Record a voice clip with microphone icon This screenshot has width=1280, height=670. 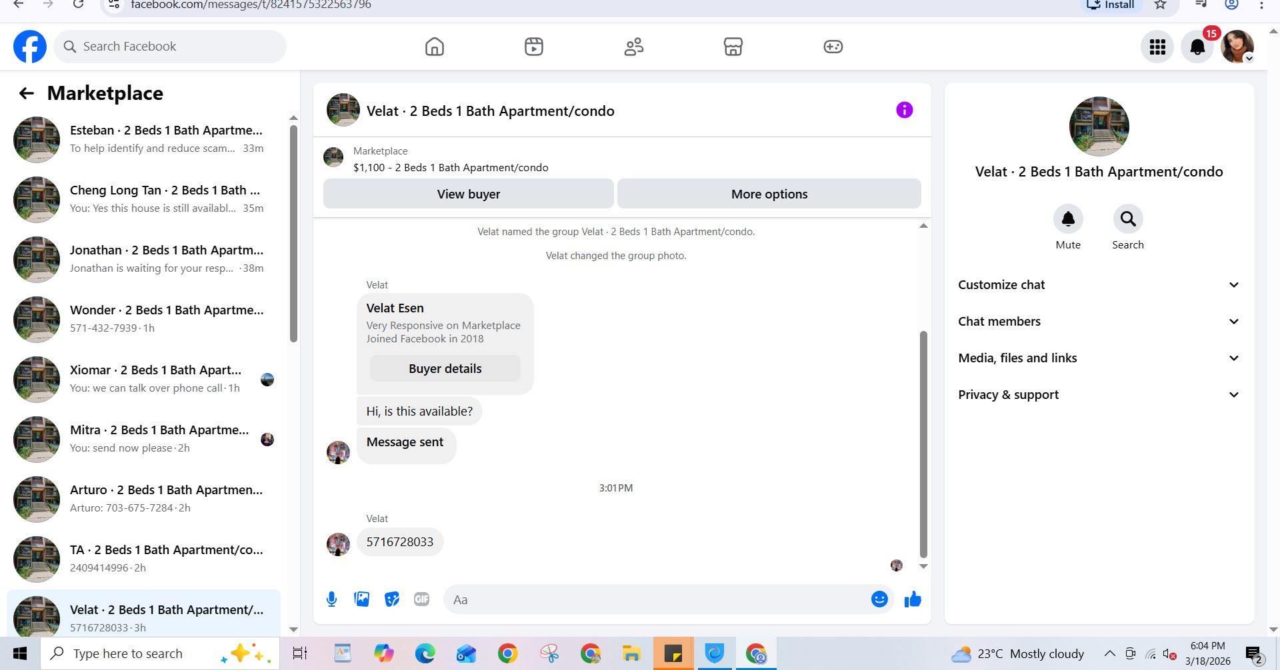(331, 599)
